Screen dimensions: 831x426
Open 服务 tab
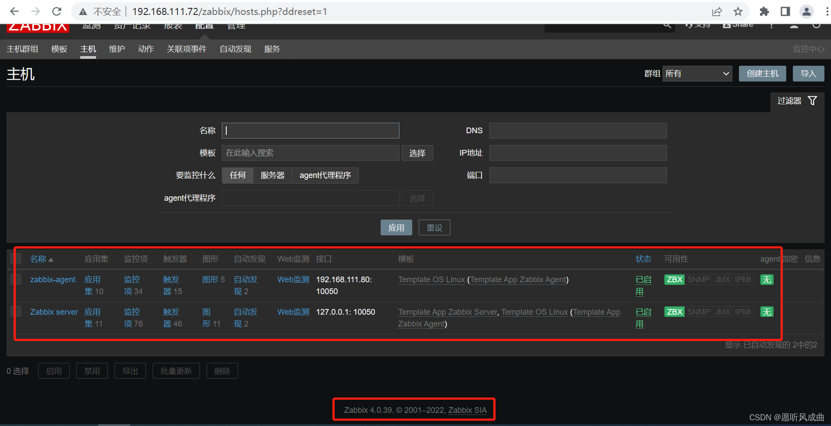click(272, 49)
